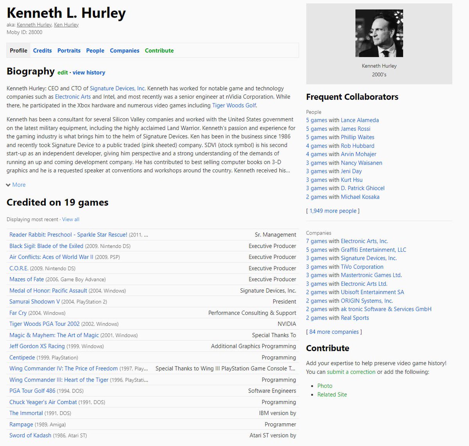Click alias Kenneth Hurley link

click(34, 25)
